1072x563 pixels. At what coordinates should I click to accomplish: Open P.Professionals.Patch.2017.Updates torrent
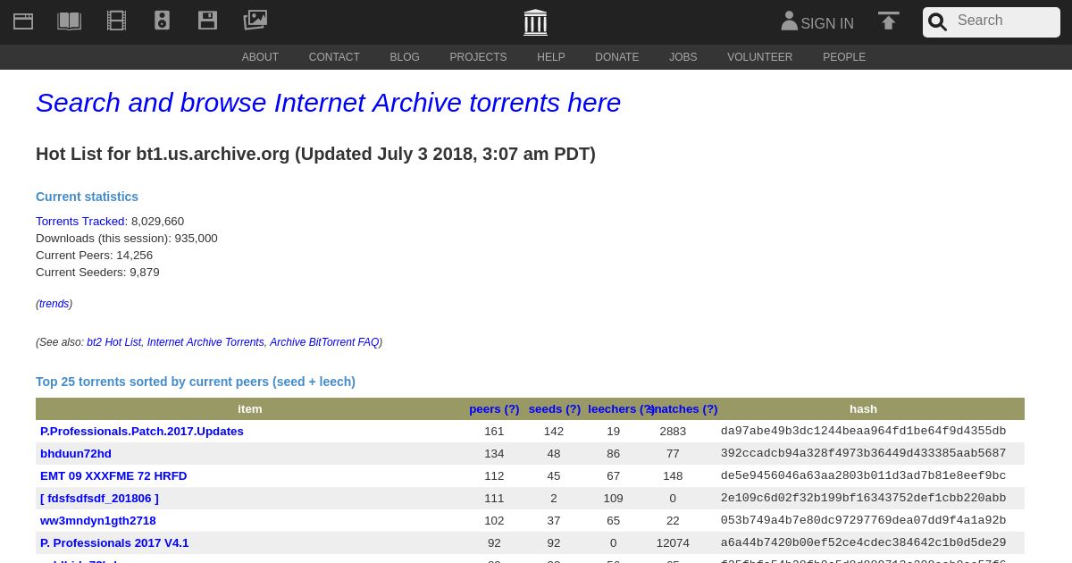click(142, 432)
